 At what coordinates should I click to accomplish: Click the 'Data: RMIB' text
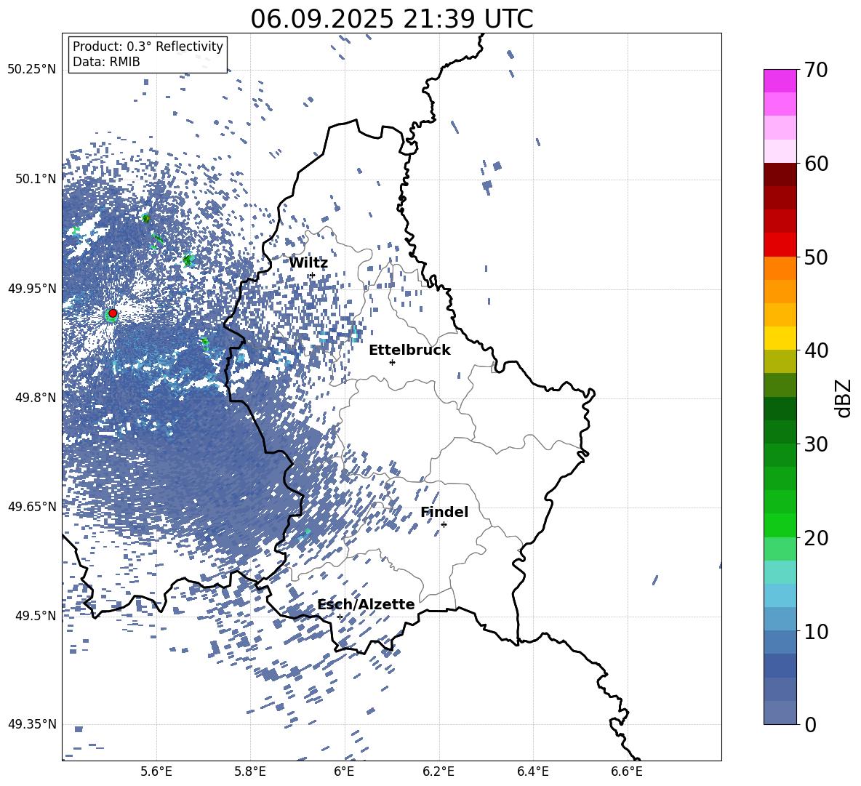tap(106, 62)
